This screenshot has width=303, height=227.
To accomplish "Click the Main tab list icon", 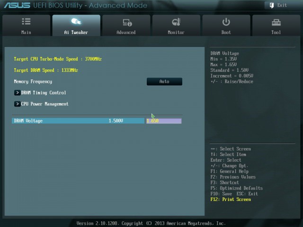I will [x=26, y=22].
